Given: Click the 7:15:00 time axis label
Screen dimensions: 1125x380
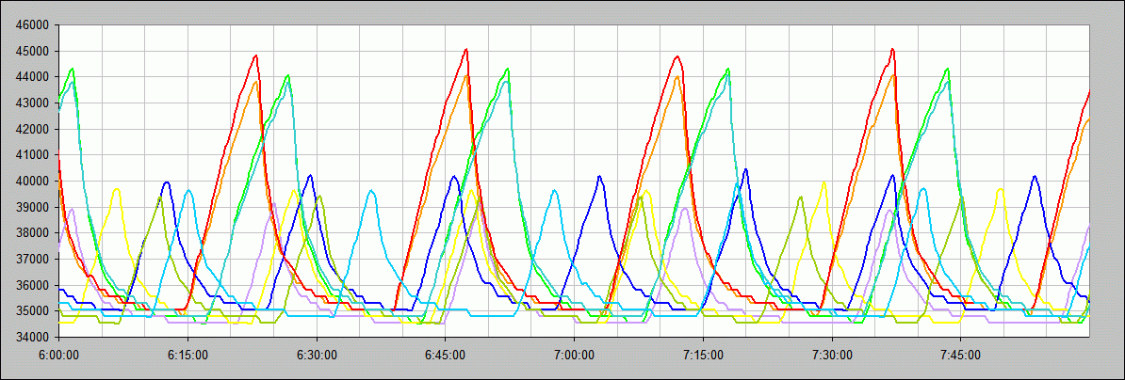Looking at the screenshot, I should click(x=703, y=354).
